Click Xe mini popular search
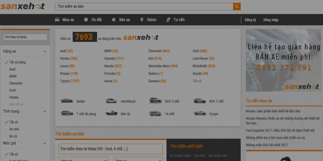 click(199, 155)
